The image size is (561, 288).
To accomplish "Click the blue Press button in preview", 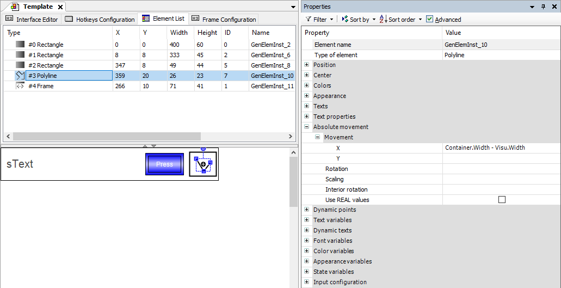I will point(164,164).
